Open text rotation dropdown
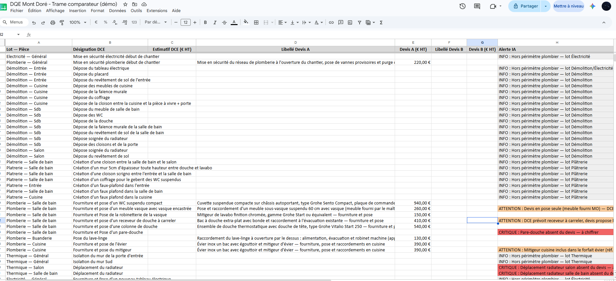 318,22
